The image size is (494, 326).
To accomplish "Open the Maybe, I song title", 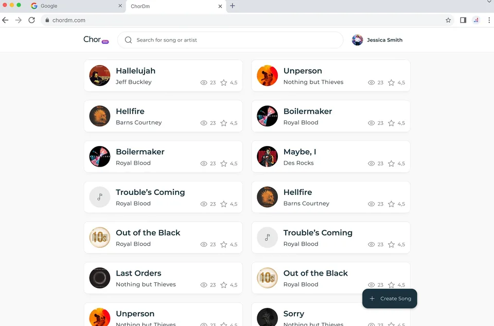I will pos(299,152).
